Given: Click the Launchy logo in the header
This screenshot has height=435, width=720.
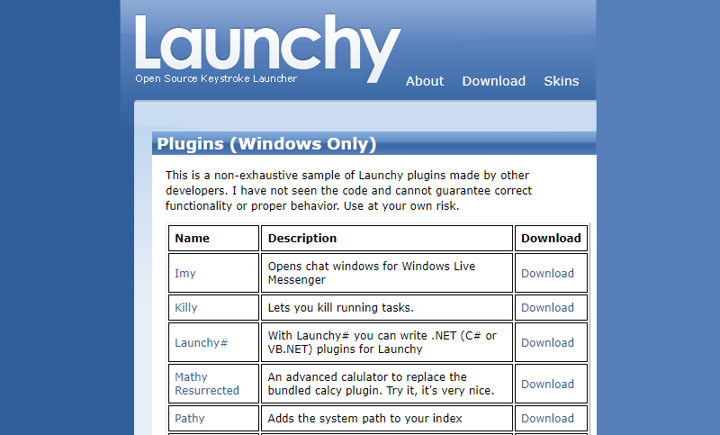Looking at the screenshot, I should point(267,49).
